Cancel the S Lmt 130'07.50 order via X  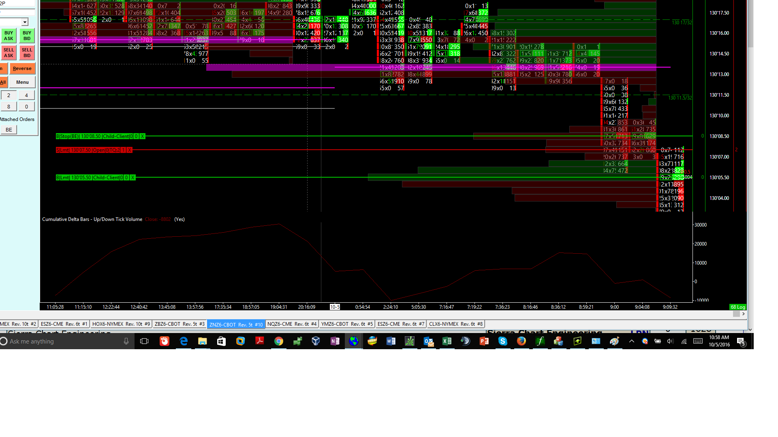point(130,150)
